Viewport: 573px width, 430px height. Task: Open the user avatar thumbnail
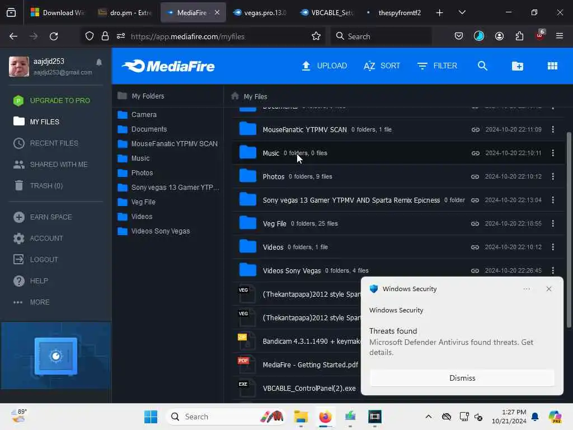pyautogui.click(x=19, y=66)
